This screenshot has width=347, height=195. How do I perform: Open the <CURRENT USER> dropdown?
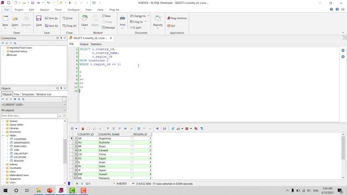34,105
